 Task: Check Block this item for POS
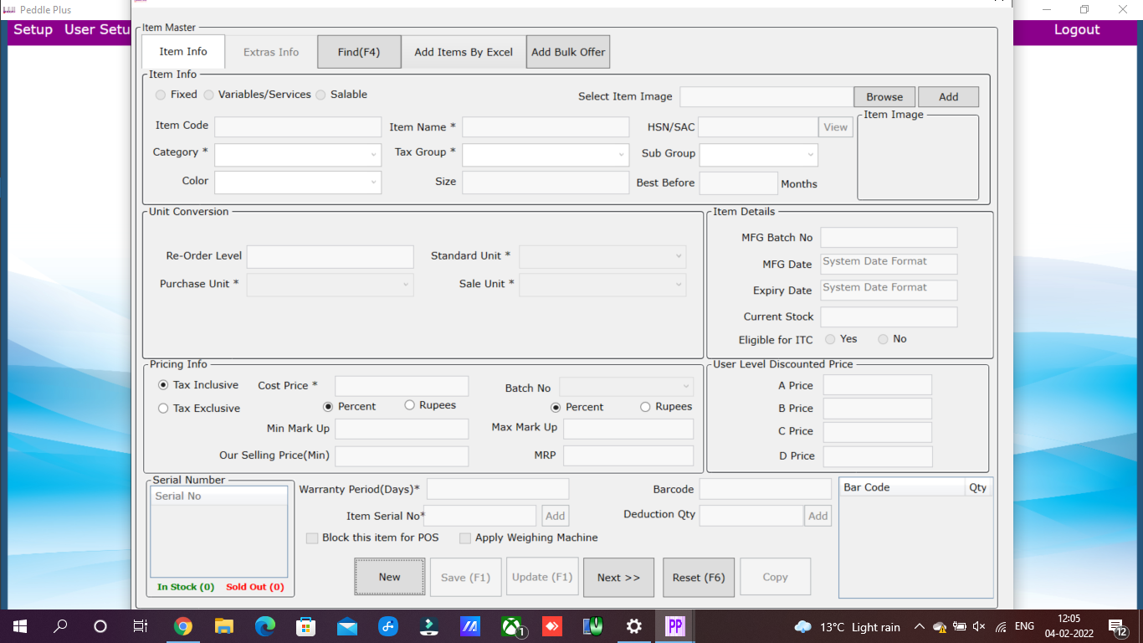point(312,538)
